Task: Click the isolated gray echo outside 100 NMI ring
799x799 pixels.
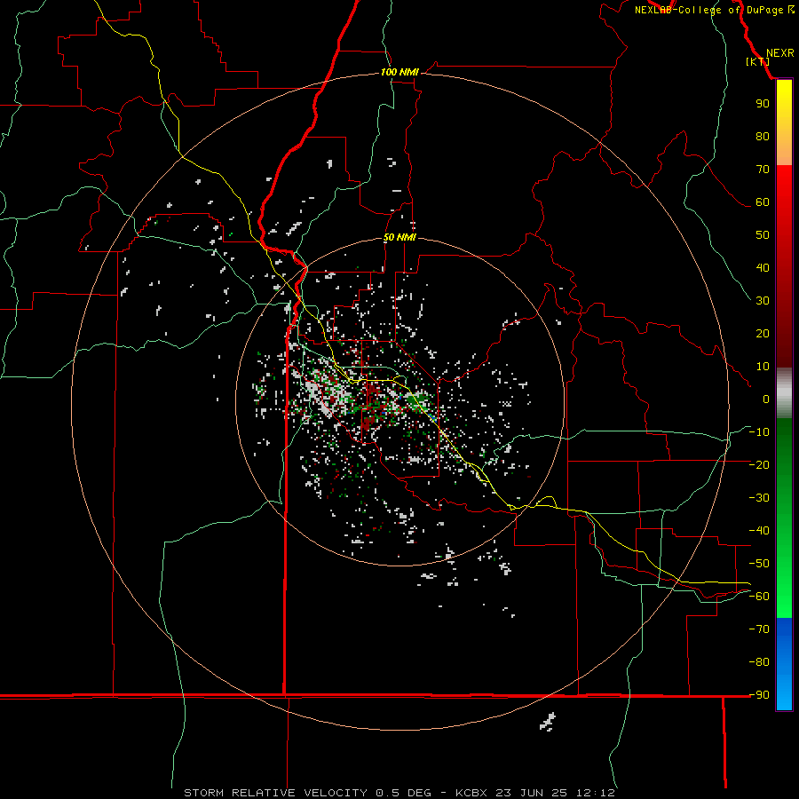Action: click(547, 722)
